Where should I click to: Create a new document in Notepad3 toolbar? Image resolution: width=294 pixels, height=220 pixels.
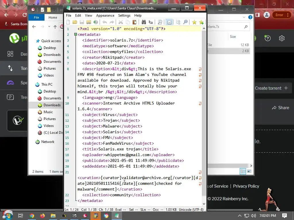pos(68,22)
